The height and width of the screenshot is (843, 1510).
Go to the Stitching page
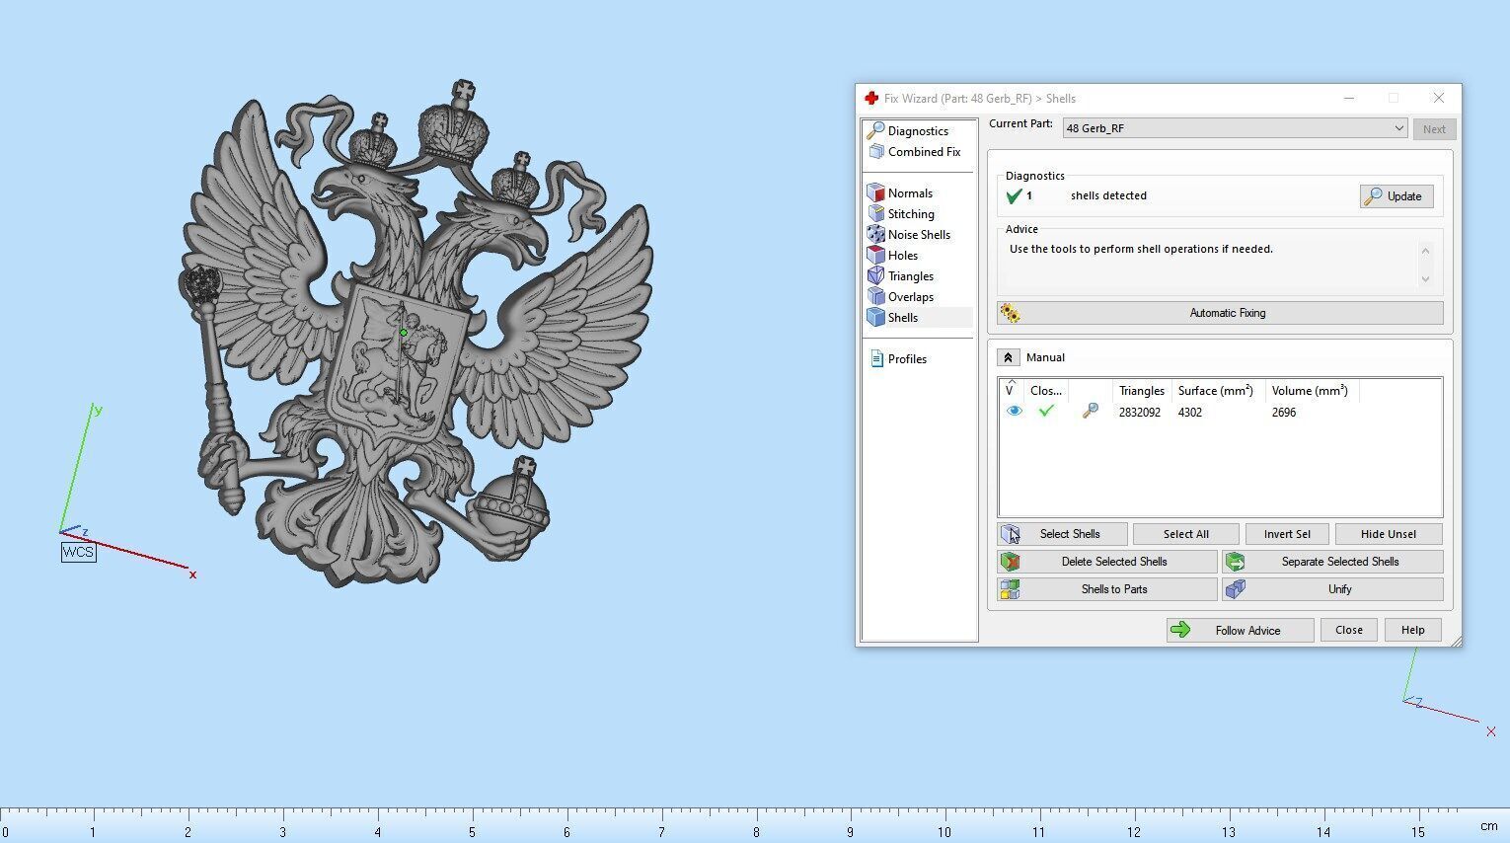coord(901,213)
